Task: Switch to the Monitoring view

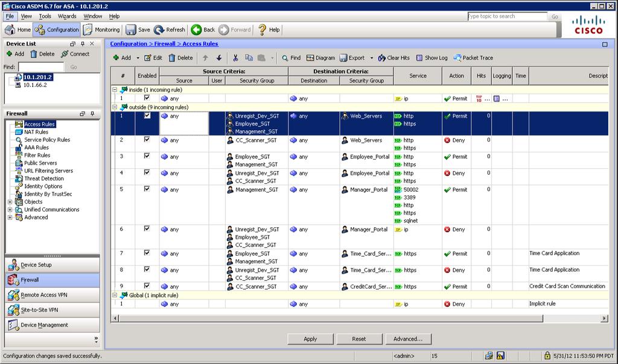Action: pos(101,30)
